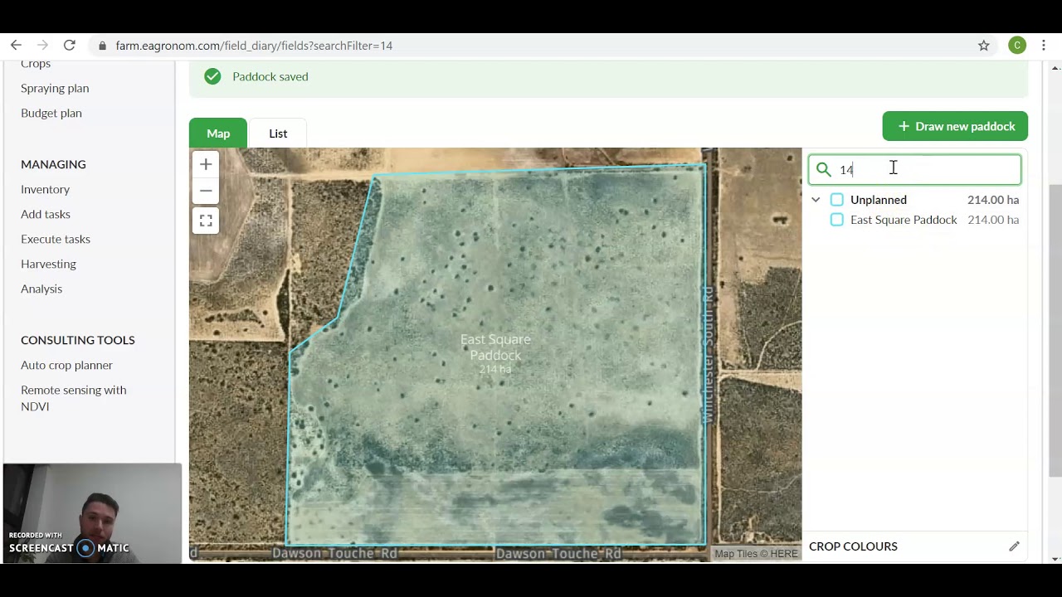Click East Square Paddock label on map
The image size is (1062, 597).
tap(495, 347)
